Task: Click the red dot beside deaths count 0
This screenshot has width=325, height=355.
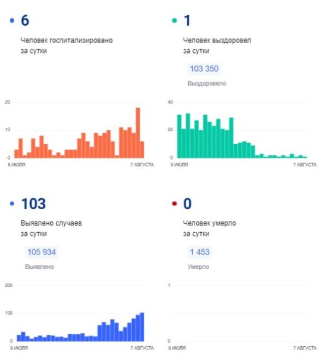Action: coord(174,204)
